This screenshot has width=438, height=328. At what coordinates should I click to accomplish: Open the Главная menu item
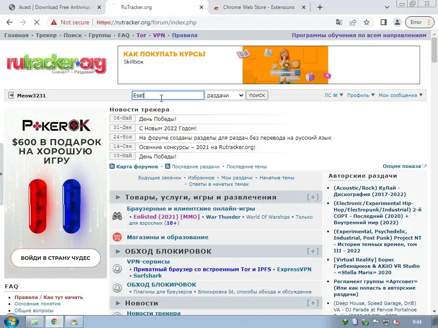click(x=17, y=35)
